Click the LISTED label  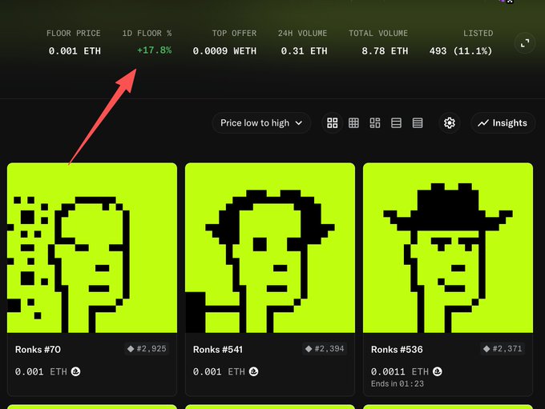(478, 34)
